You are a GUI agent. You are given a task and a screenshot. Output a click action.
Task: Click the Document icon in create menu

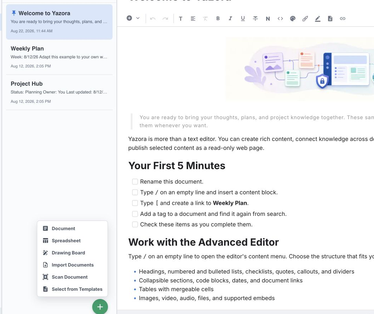[x=45, y=228]
